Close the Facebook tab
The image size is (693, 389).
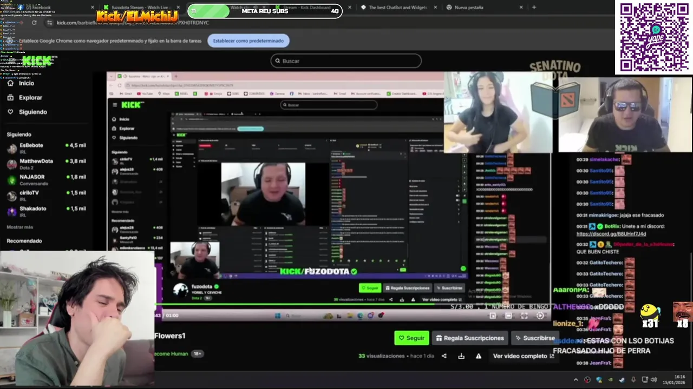93,8
